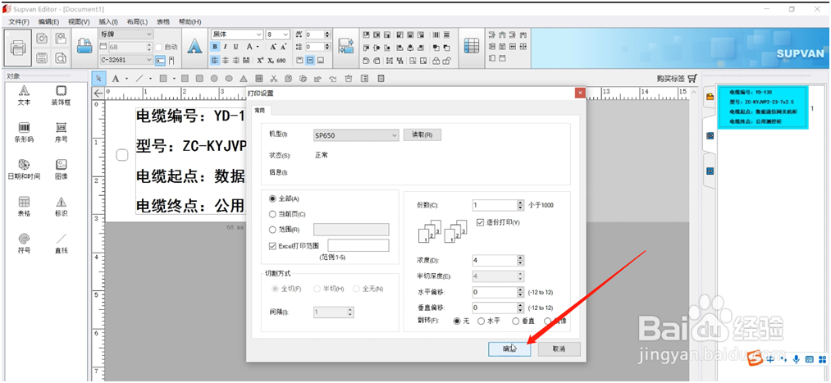Click the Excel print range input field
This screenshot has height=383, width=831.
point(358,245)
